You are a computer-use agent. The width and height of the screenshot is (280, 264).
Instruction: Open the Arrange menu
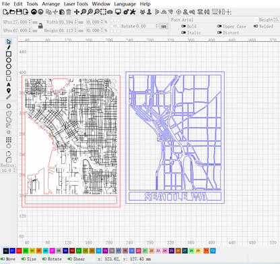pyautogui.click(x=51, y=4)
